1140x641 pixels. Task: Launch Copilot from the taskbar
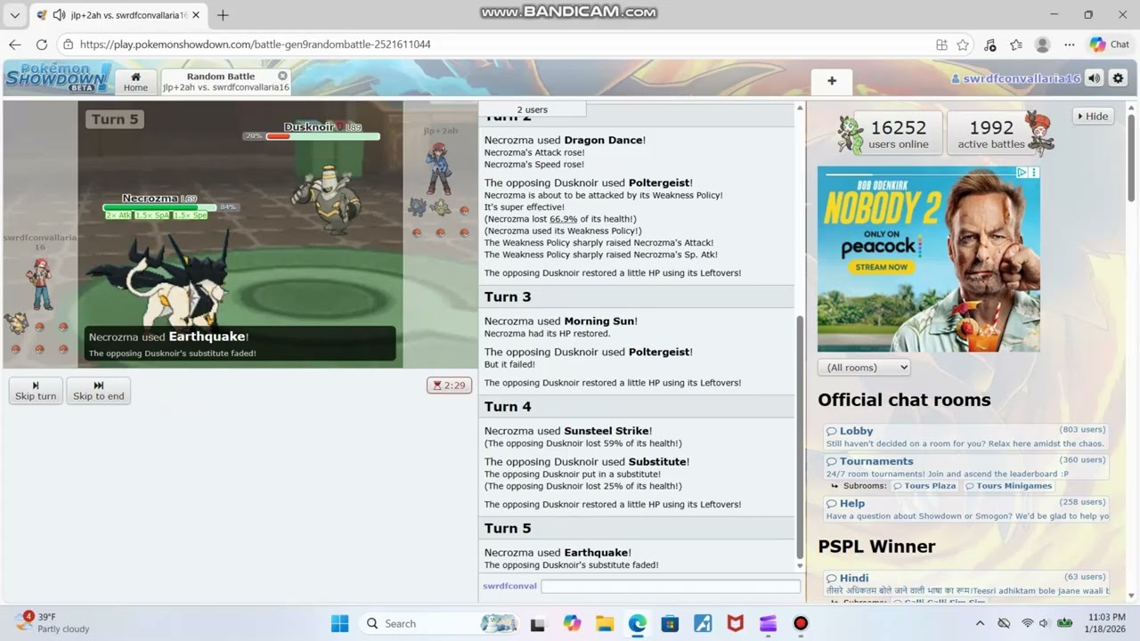coord(572,623)
